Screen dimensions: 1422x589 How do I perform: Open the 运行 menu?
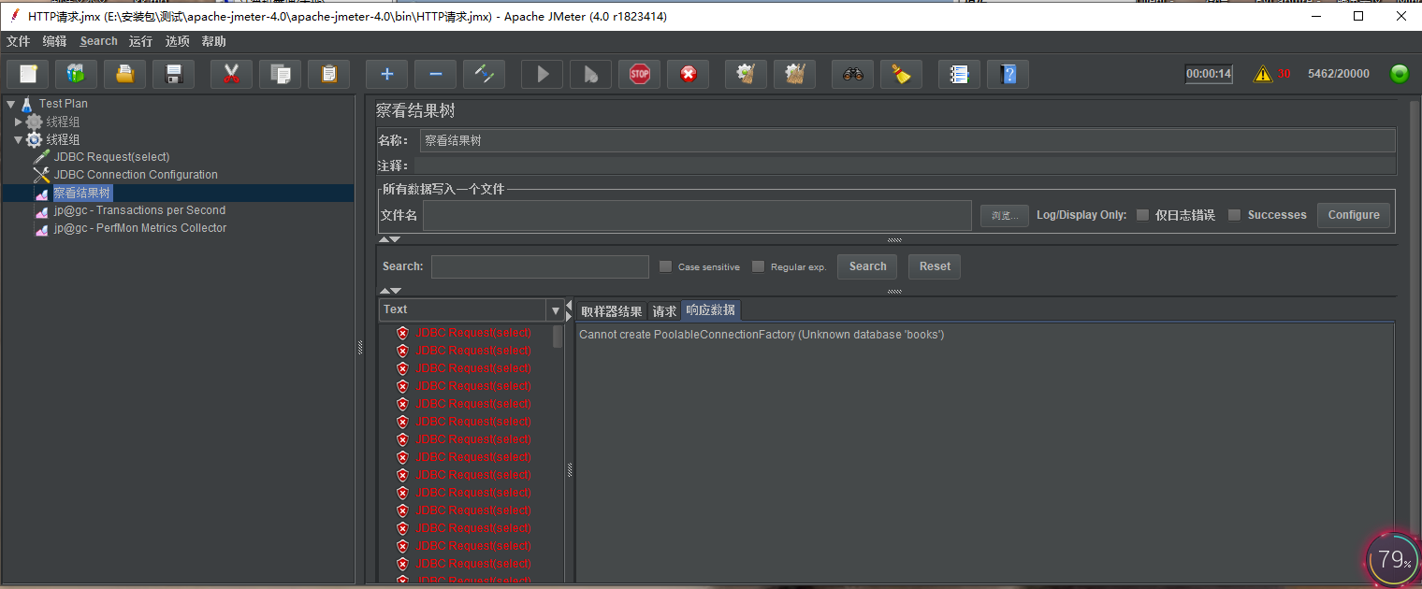pyautogui.click(x=140, y=41)
